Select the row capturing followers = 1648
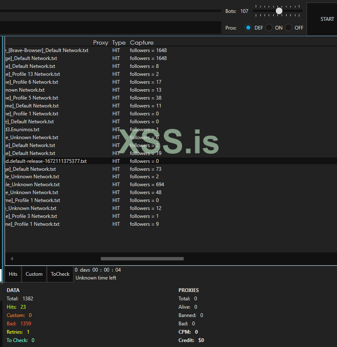Image resolution: width=337 pixels, height=347 pixels. [x=62, y=50]
